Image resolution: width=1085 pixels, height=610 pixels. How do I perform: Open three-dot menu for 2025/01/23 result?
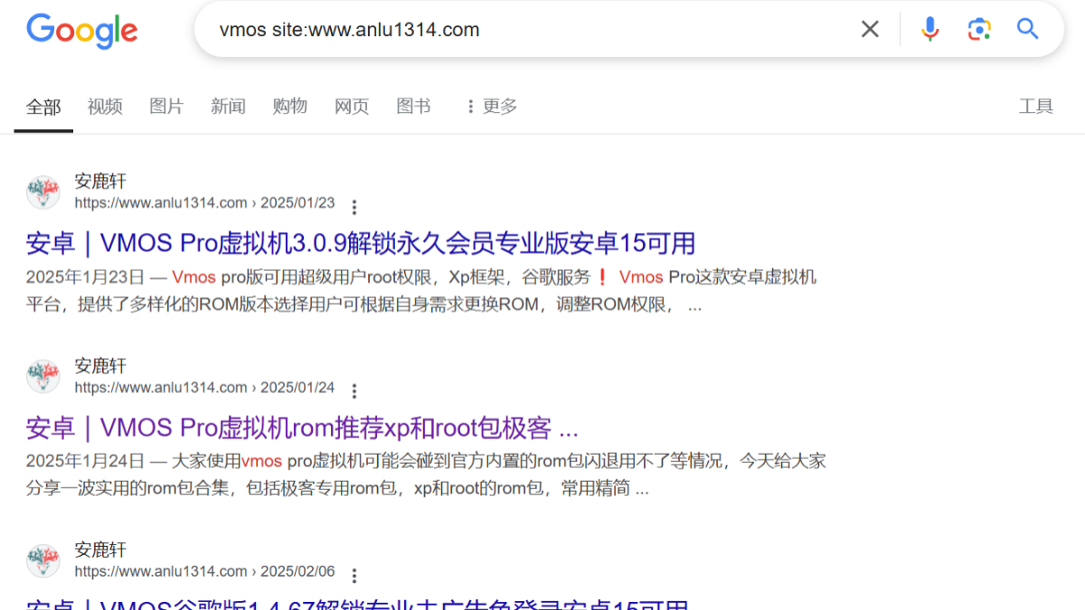point(354,207)
